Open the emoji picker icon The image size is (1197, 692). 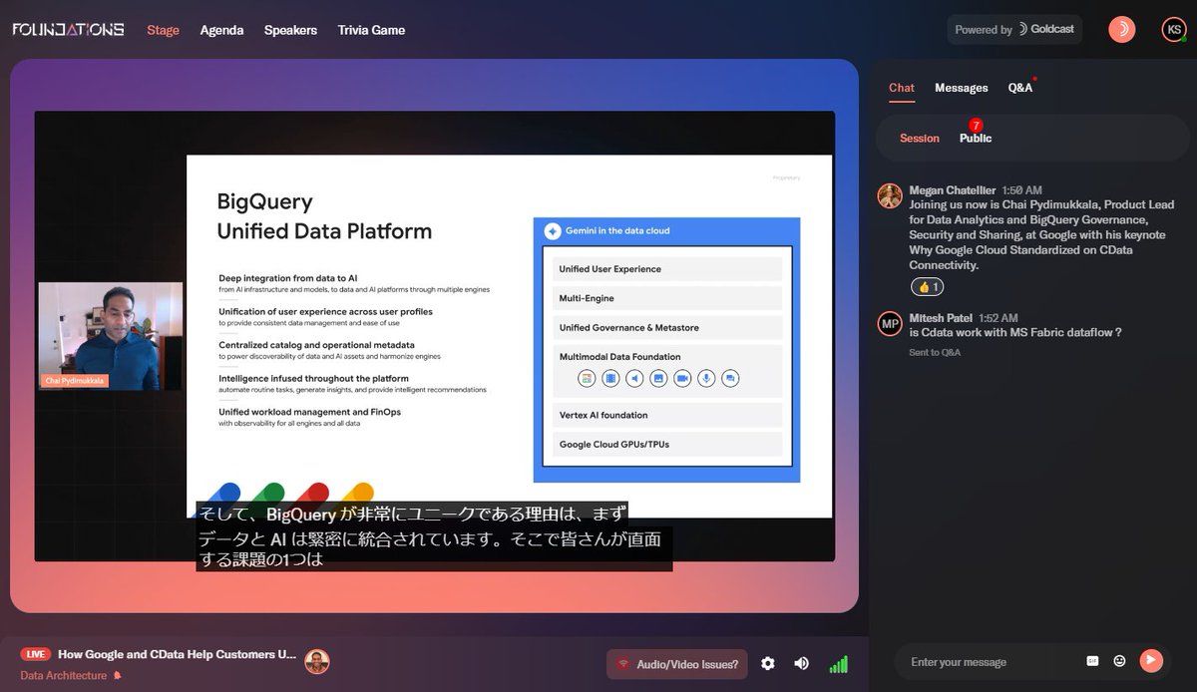(1119, 661)
